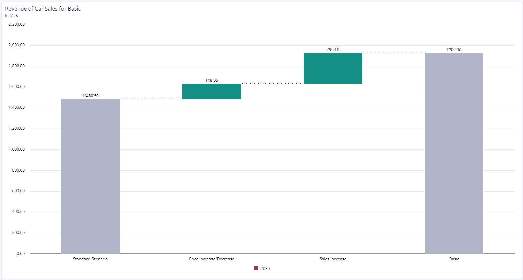Image resolution: width=523 pixels, height=280 pixels.
Task: Select the Basic category label
Action: point(454,259)
